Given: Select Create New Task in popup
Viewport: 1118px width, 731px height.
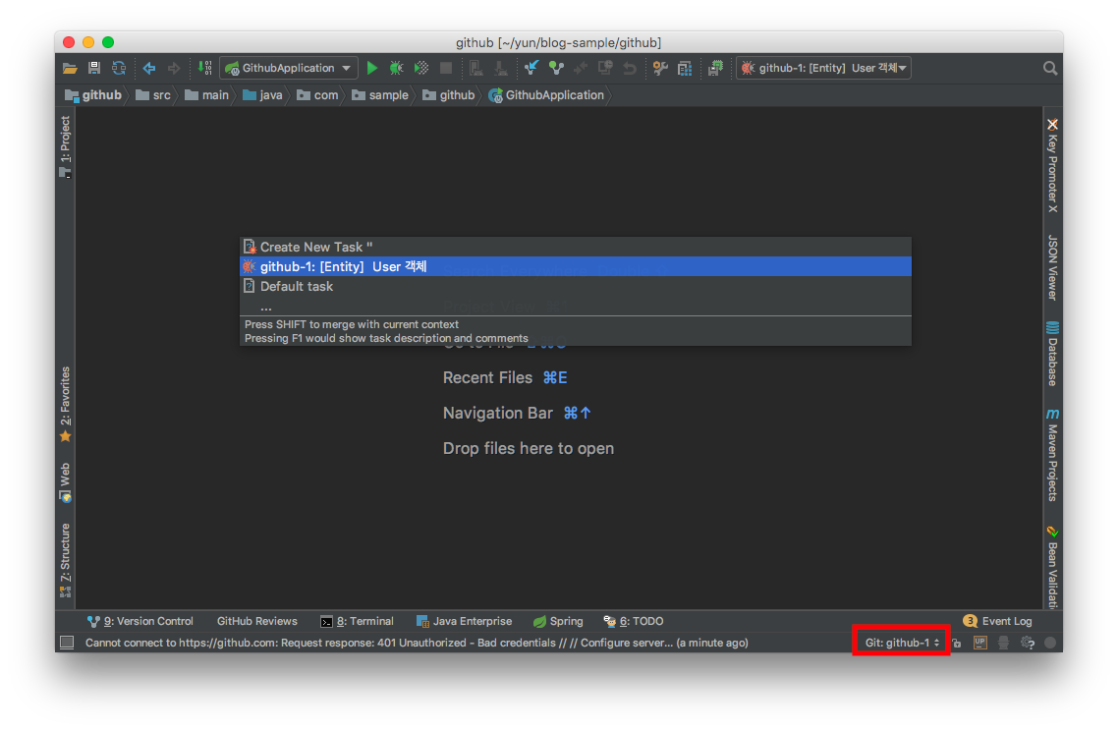Looking at the screenshot, I should pos(576,247).
